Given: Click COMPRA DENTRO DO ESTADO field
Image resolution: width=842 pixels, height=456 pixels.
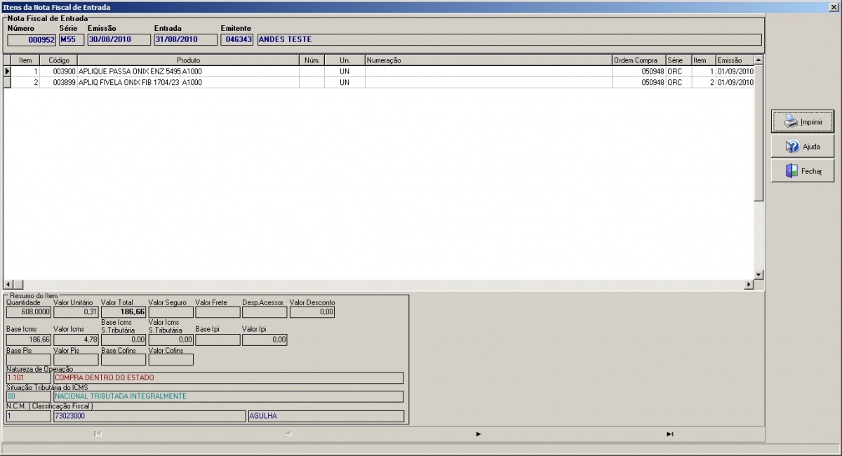Looking at the screenshot, I should tap(229, 378).
